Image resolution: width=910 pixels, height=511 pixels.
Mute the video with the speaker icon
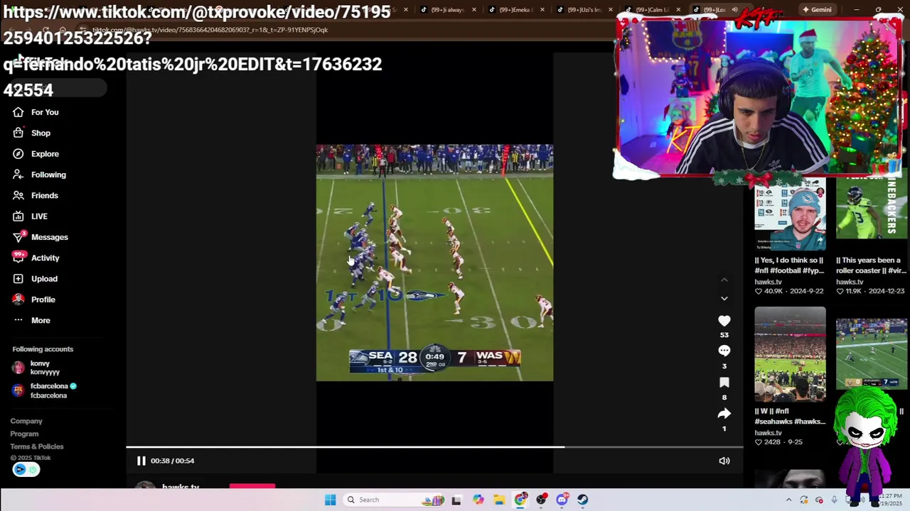[x=724, y=461]
